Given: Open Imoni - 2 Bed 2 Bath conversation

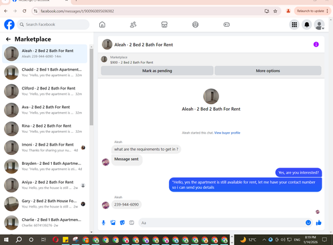Looking at the screenshot, I should click(x=45, y=148).
